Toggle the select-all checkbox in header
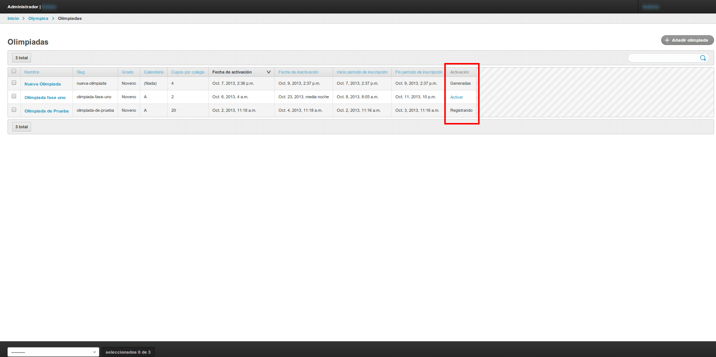716x357 pixels. coord(14,71)
